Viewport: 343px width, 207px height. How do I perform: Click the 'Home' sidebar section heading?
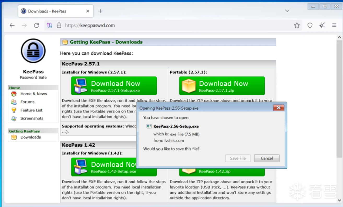coord(15,88)
